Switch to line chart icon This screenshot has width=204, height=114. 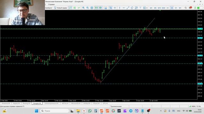[79, 8]
